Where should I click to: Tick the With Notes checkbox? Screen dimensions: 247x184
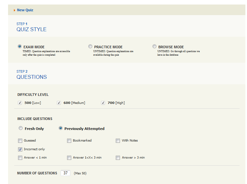pos(118,141)
